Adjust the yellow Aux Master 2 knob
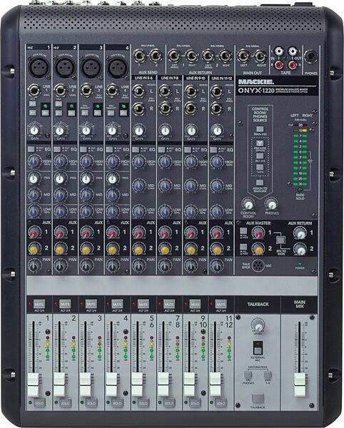 258,249
